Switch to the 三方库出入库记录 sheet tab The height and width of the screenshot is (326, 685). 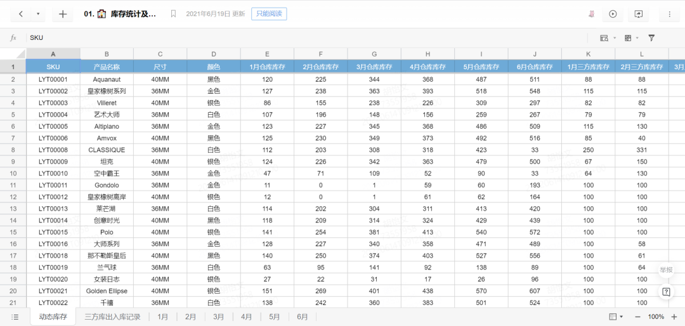112,317
